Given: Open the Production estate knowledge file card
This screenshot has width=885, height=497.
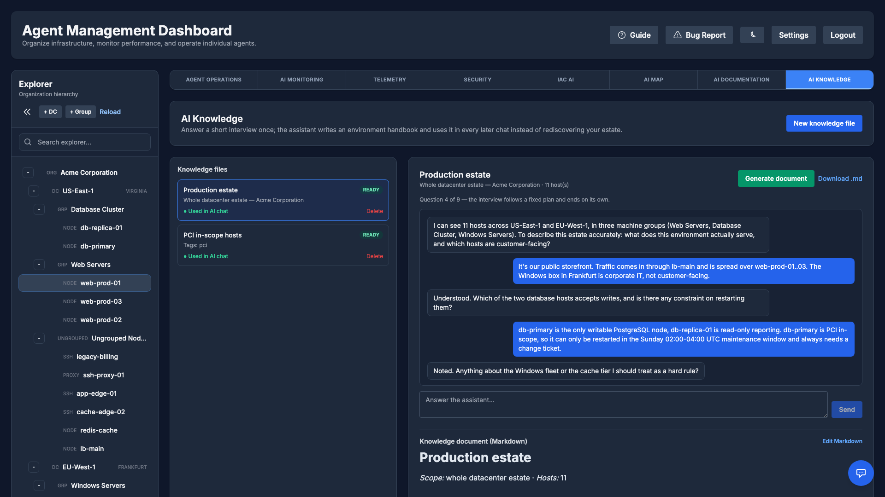Looking at the screenshot, I should (x=283, y=200).
